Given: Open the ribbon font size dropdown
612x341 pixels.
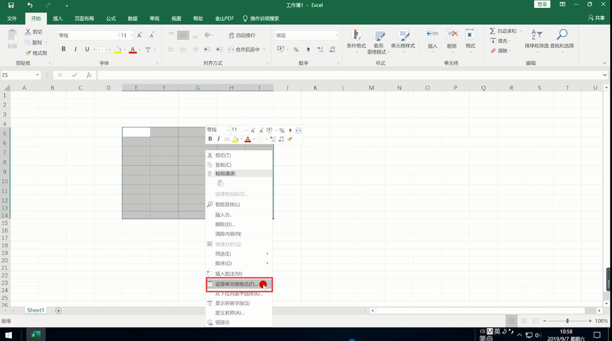Looking at the screenshot, I should pyautogui.click(x=131, y=35).
